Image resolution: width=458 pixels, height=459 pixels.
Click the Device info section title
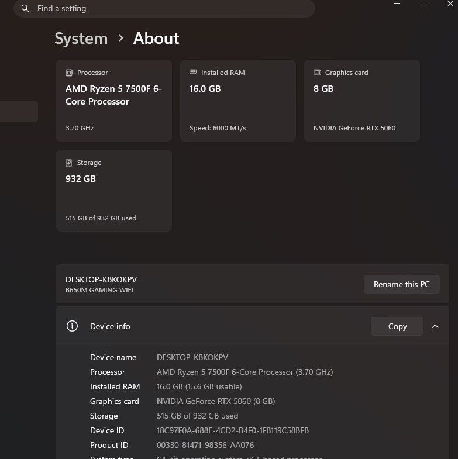[x=110, y=326]
